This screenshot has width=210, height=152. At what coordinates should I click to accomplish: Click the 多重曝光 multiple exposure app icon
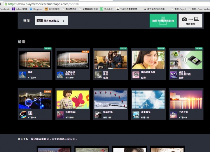click(136, 115)
